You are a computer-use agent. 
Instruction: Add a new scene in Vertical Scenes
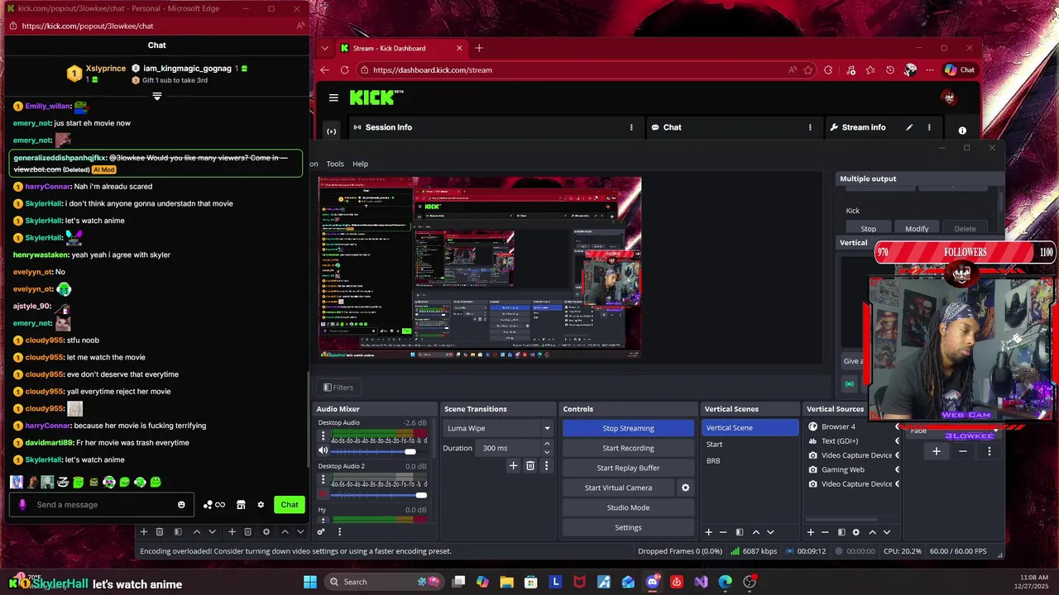click(x=708, y=532)
